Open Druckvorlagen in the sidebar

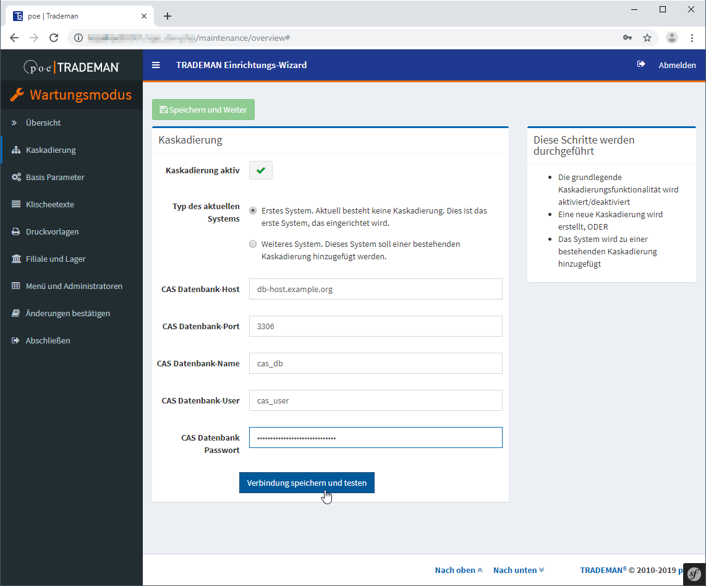[x=72, y=231]
